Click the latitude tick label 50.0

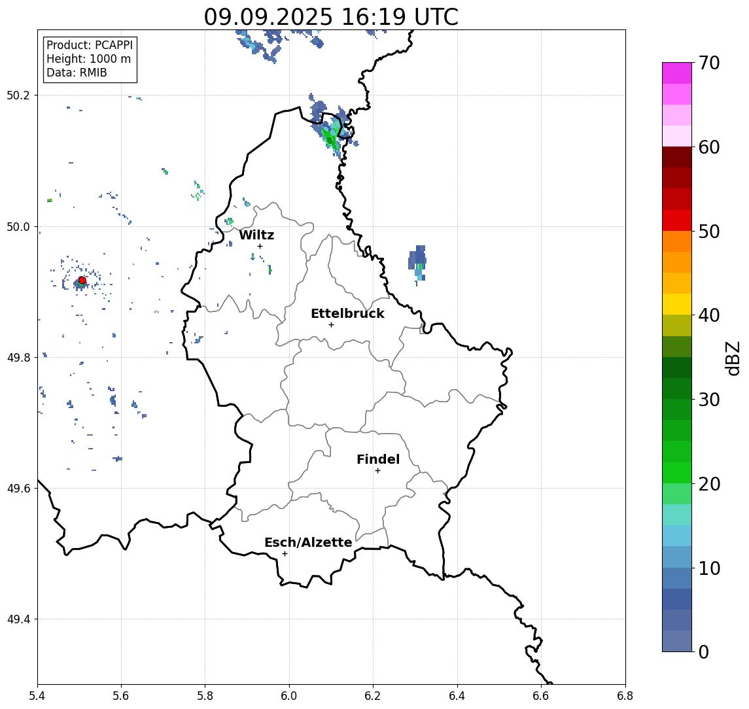(18, 227)
